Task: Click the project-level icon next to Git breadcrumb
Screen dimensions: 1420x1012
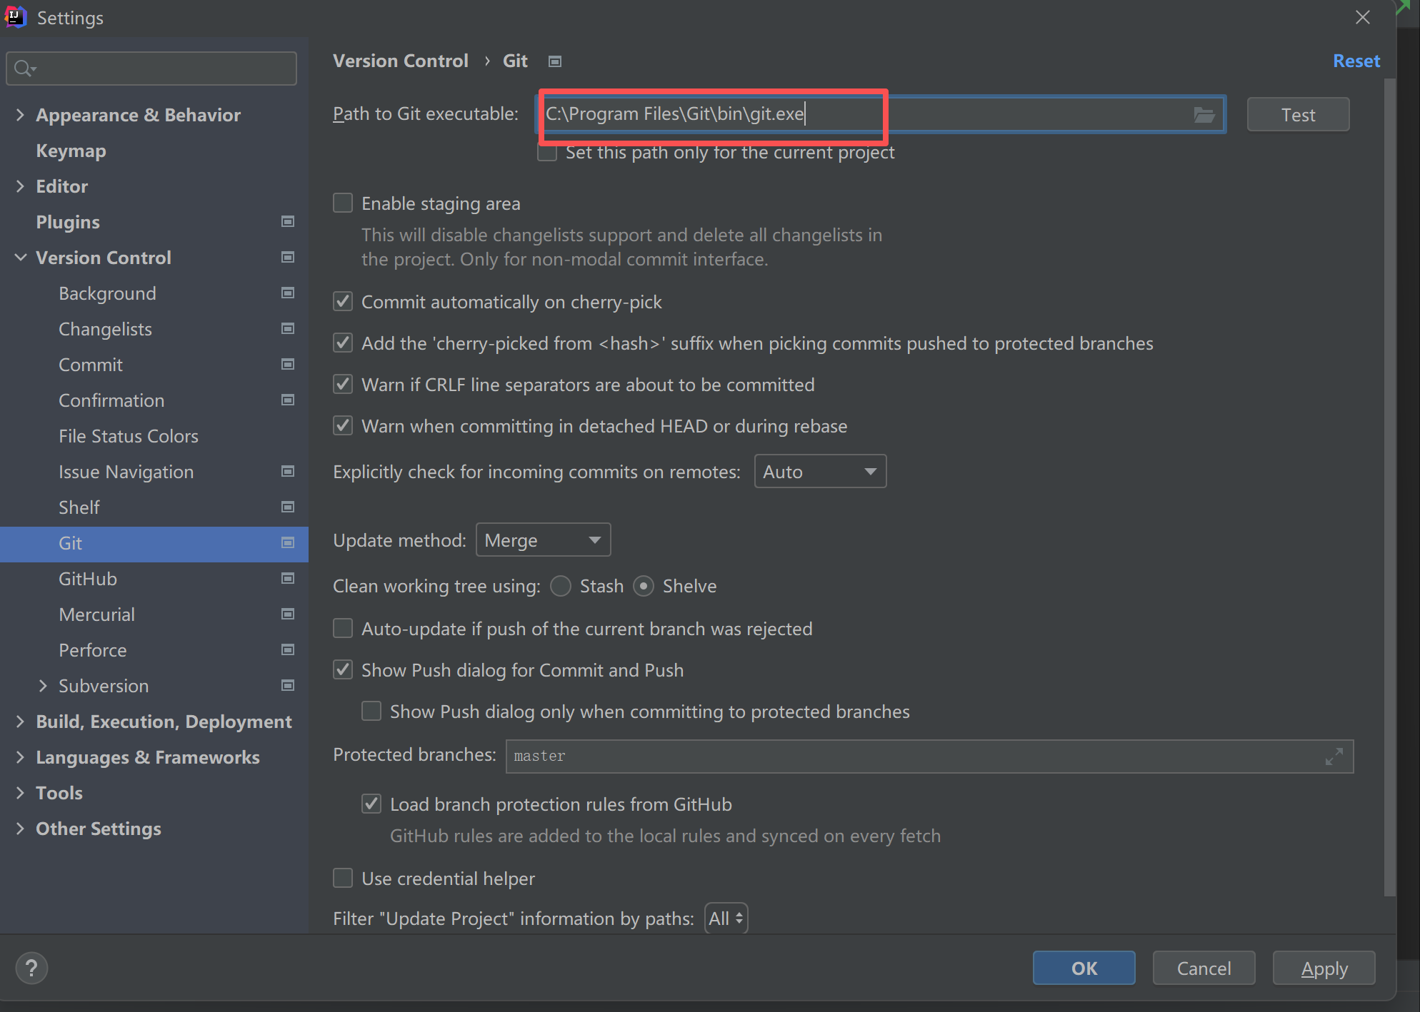Action: tap(555, 61)
